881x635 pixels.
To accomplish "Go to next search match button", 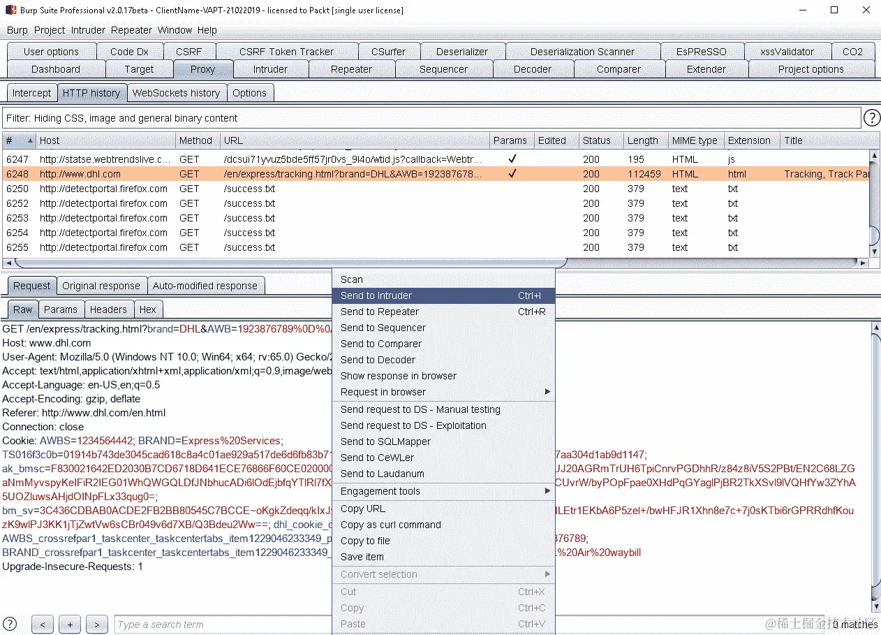I will tap(97, 625).
